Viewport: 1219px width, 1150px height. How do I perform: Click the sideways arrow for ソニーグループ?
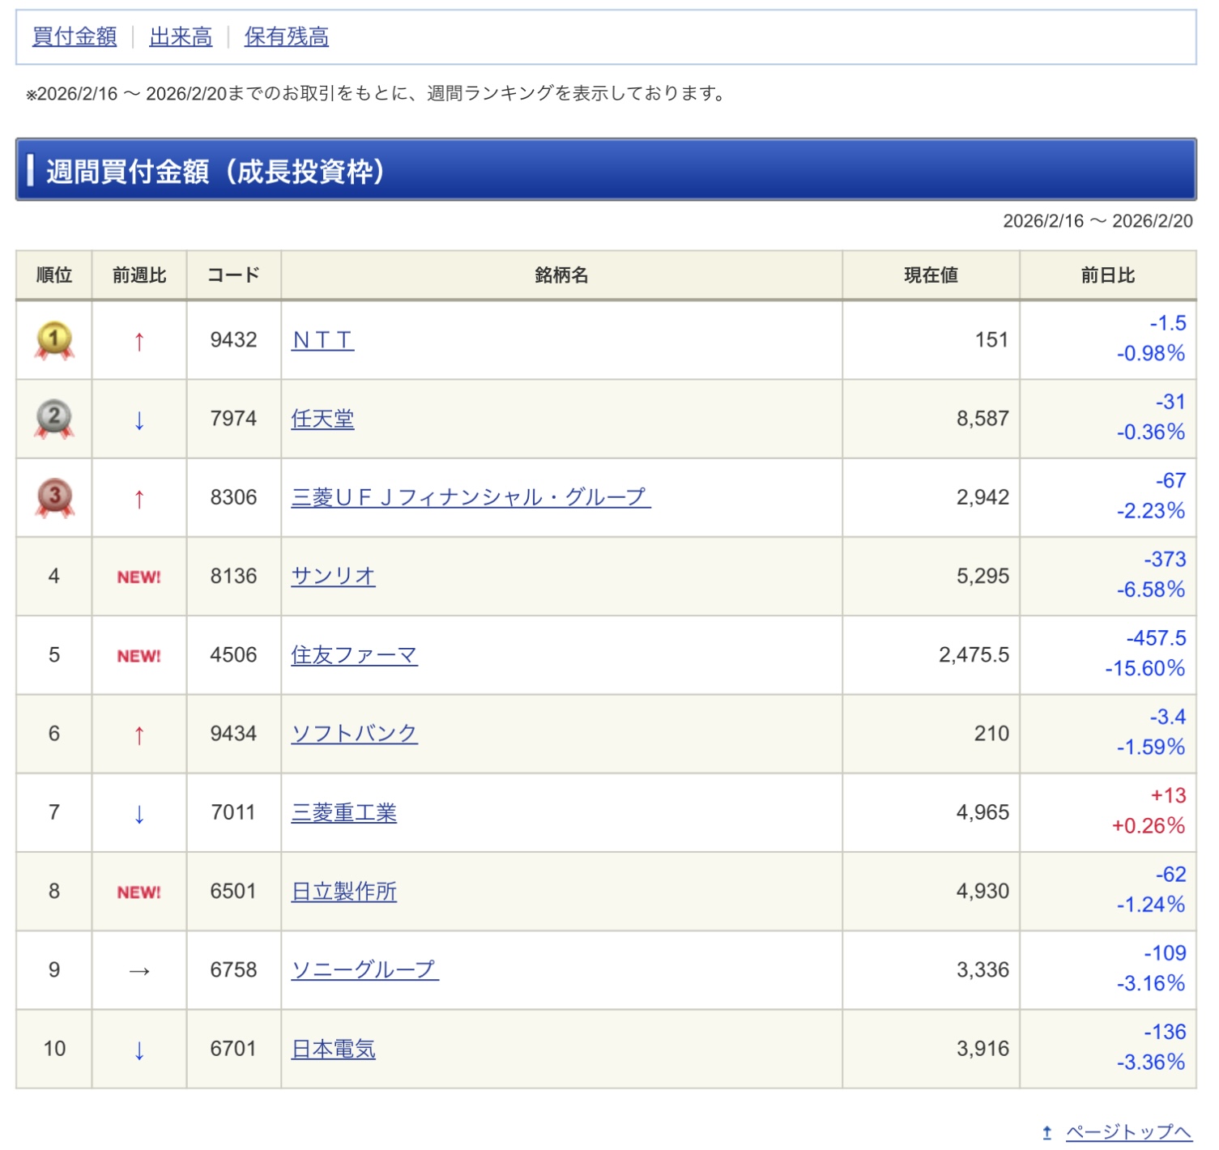[139, 971]
